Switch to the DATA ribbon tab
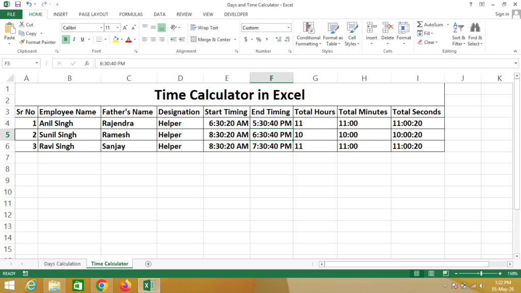The image size is (521, 293). coord(159,14)
